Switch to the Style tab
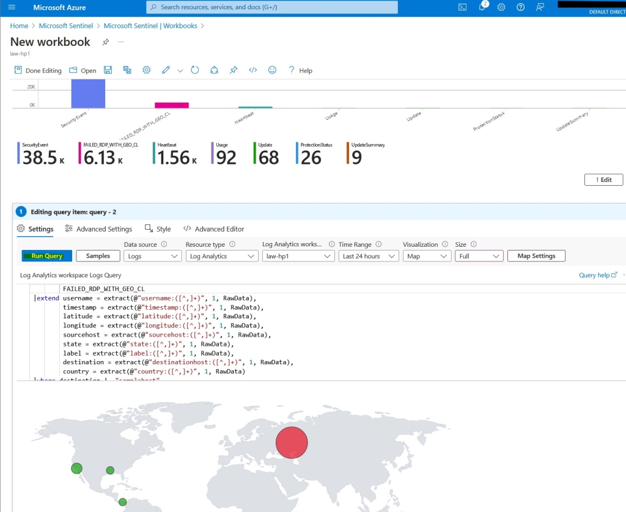 (x=158, y=229)
